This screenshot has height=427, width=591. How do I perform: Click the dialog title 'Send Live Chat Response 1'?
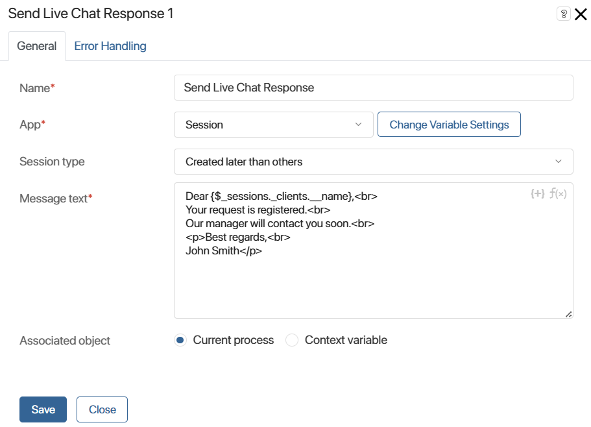91,14
